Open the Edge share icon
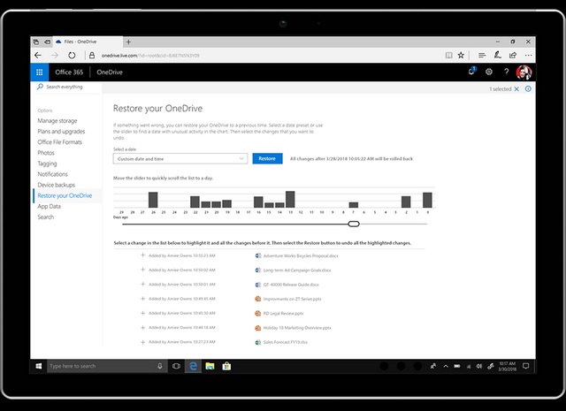This screenshot has width=566, height=411. [513, 55]
